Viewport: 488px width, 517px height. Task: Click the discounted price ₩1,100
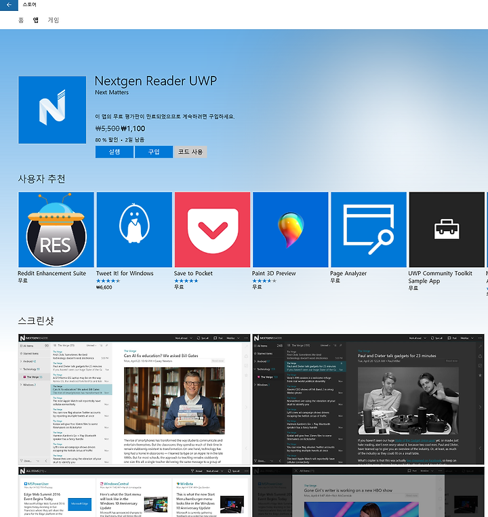[133, 129]
